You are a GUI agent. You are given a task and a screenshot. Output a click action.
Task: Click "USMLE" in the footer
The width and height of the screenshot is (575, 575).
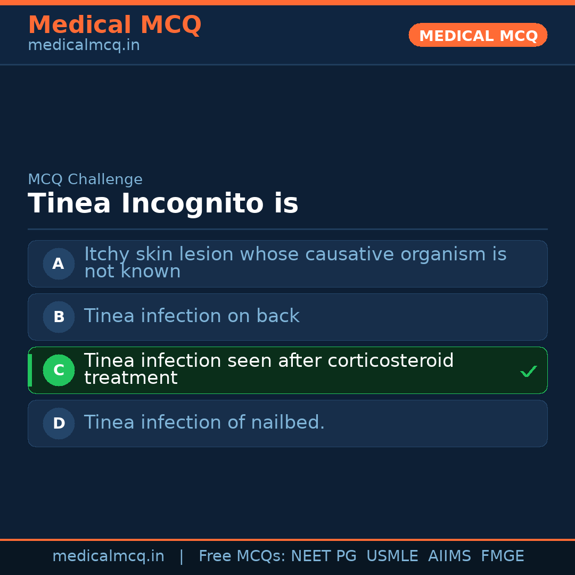pos(392,556)
